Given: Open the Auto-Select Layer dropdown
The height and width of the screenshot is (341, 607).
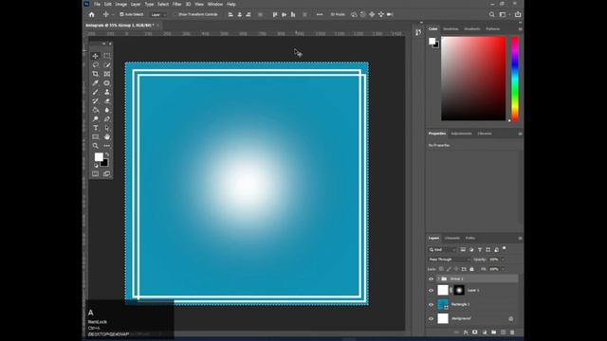Looking at the screenshot, I should click(158, 15).
